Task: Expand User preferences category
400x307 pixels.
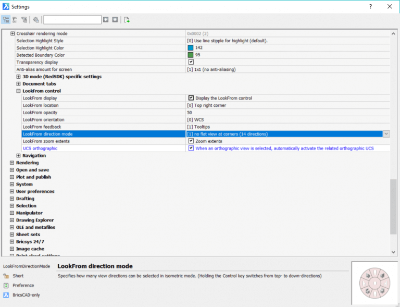Action: [x=12, y=191]
